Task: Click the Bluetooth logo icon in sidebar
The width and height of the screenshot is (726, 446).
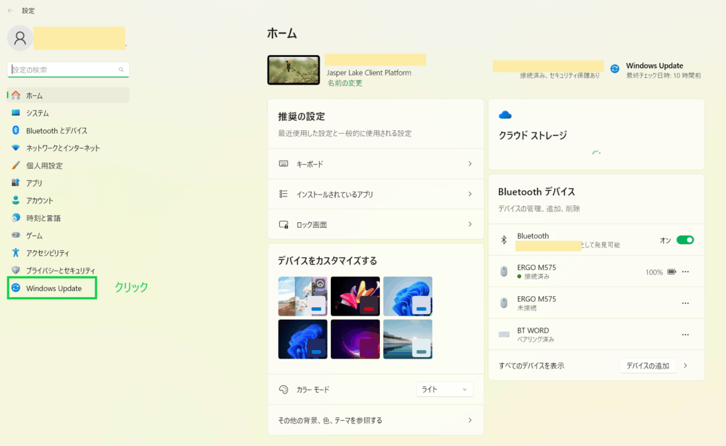Action: (16, 130)
